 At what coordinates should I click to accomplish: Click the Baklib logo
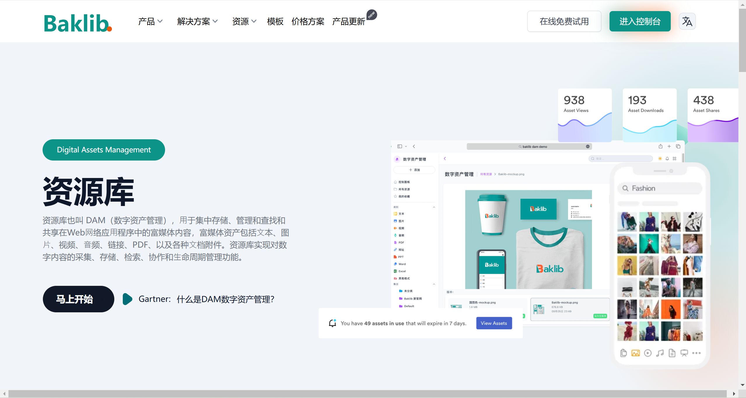(78, 23)
